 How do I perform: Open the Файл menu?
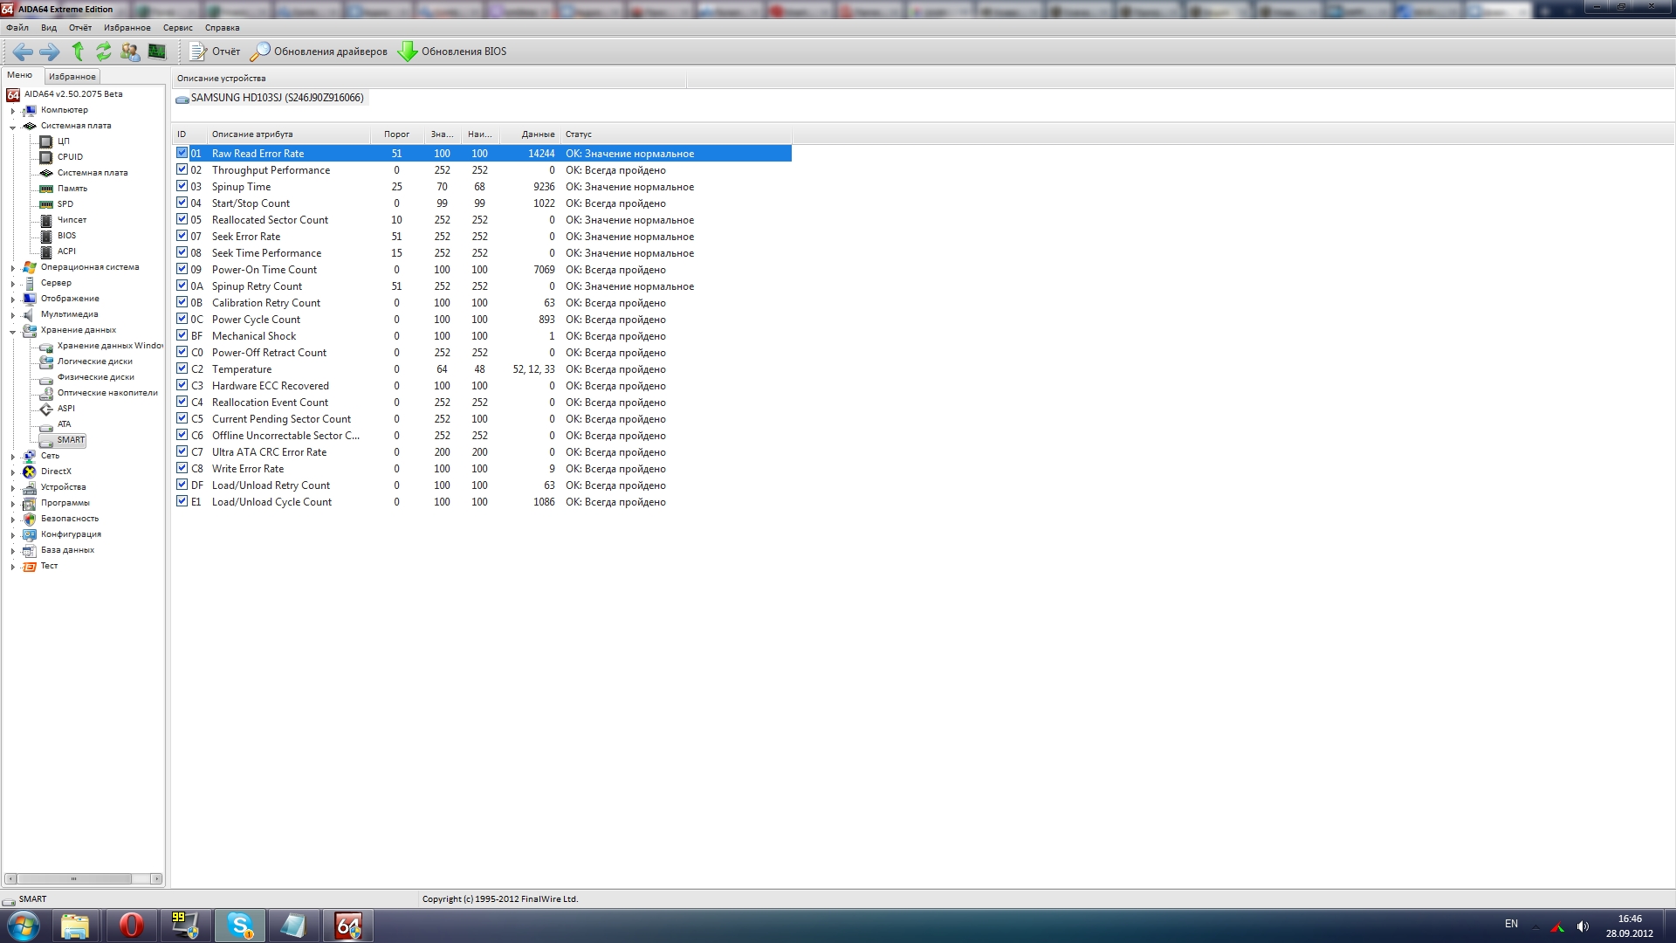pos(17,28)
